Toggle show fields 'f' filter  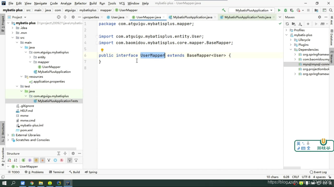(x=36, y=160)
